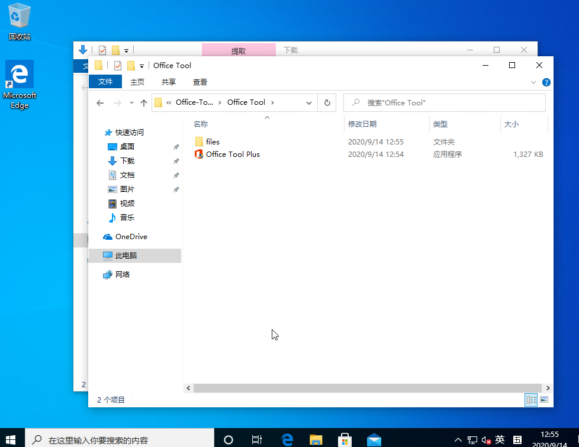Image resolution: width=579 pixels, height=447 pixels.
Task: Refresh the Office Tool folder
Action: click(x=327, y=102)
